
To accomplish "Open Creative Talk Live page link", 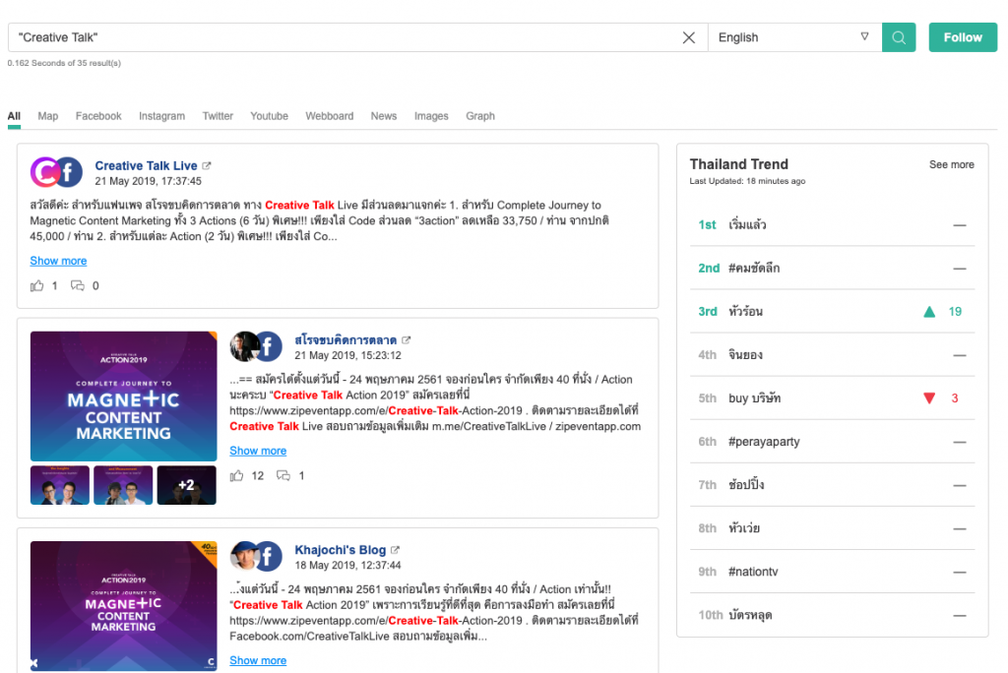I will (x=146, y=166).
